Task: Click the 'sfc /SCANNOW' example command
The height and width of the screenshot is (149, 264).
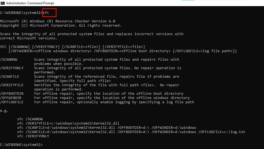Action: point(30,119)
